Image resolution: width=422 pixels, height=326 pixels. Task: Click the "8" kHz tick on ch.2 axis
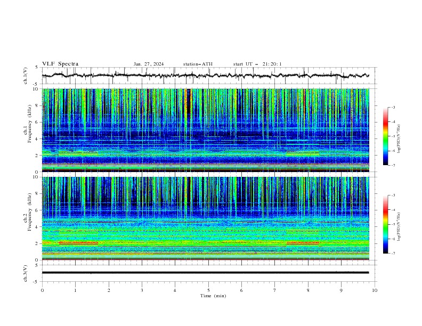click(x=37, y=194)
